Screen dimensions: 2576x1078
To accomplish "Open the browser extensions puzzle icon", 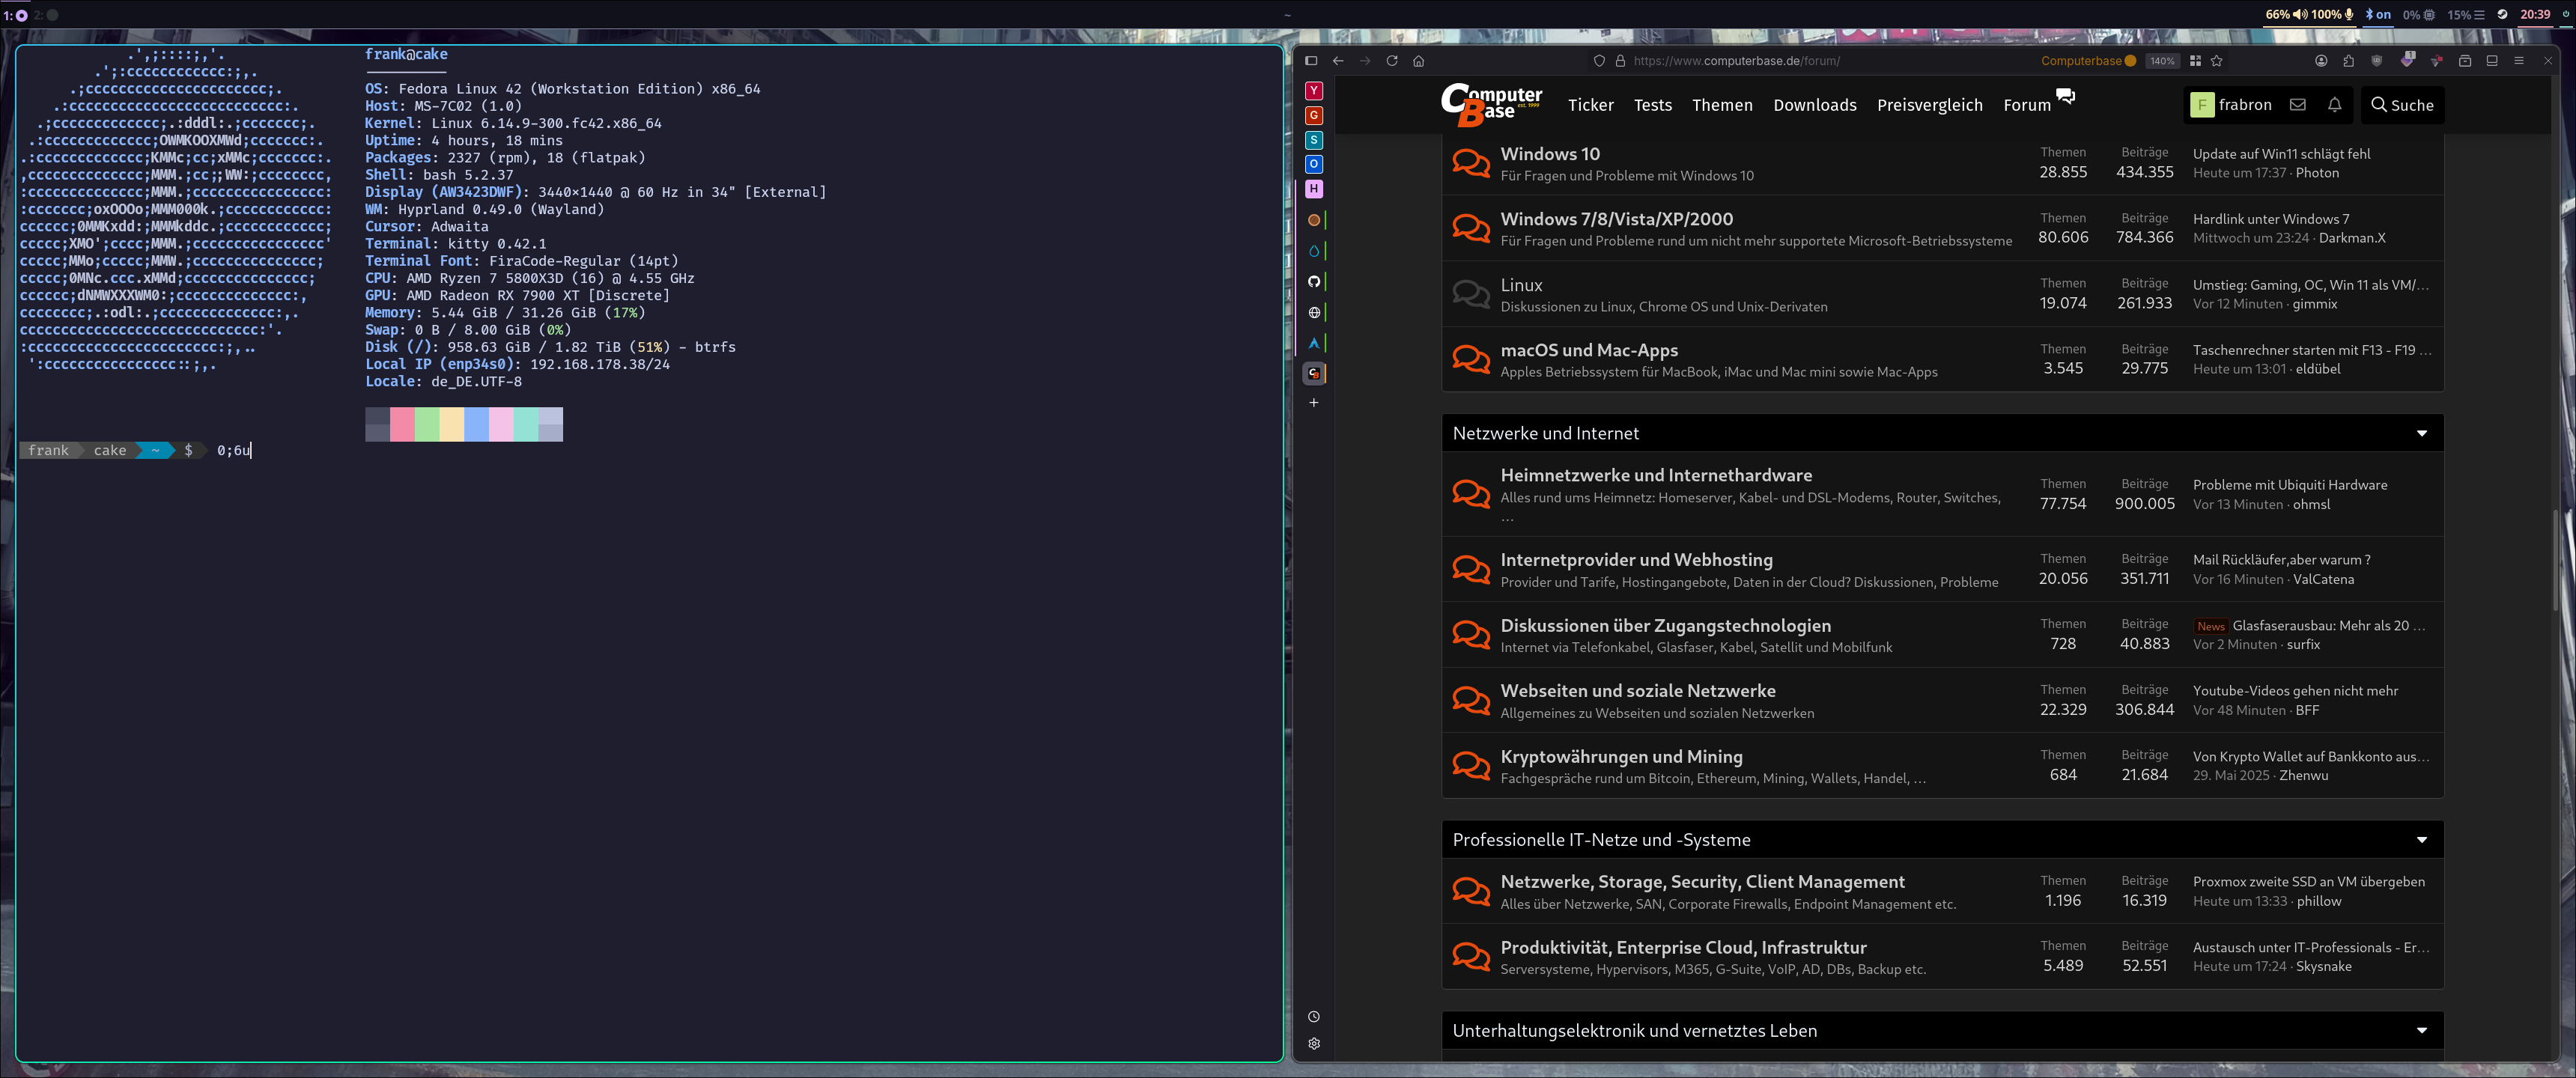I will [x=2348, y=61].
